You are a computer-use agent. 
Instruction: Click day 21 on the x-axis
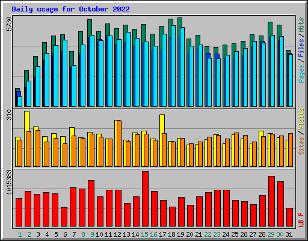(199, 234)
